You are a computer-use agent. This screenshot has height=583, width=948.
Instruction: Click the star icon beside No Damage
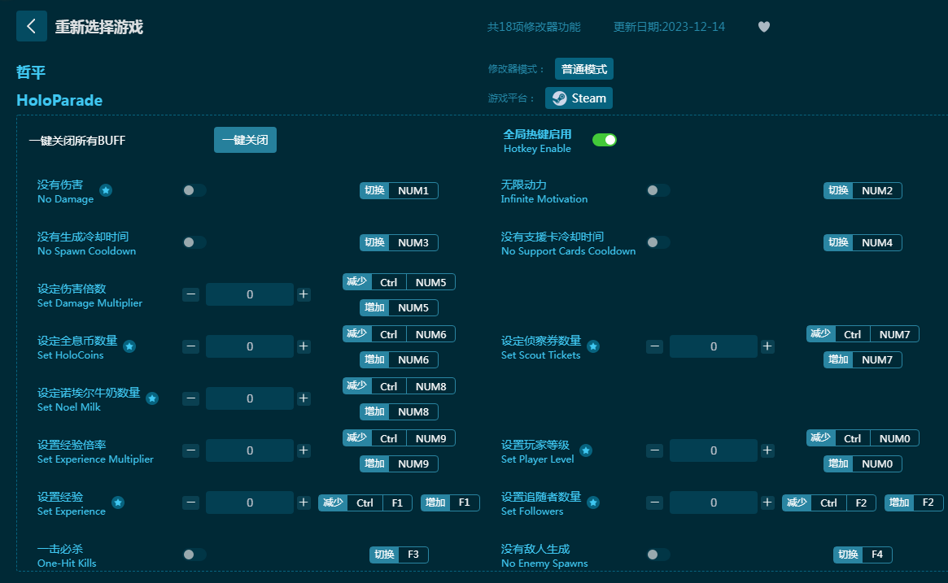(x=106, y=190)
